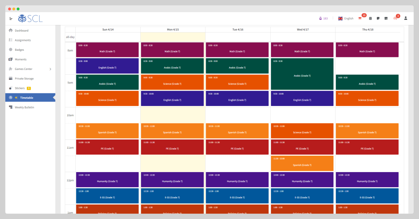The image size is (419, 219).
Task: Open the Dashboard from the sidebar
Action: coord(21,30)
